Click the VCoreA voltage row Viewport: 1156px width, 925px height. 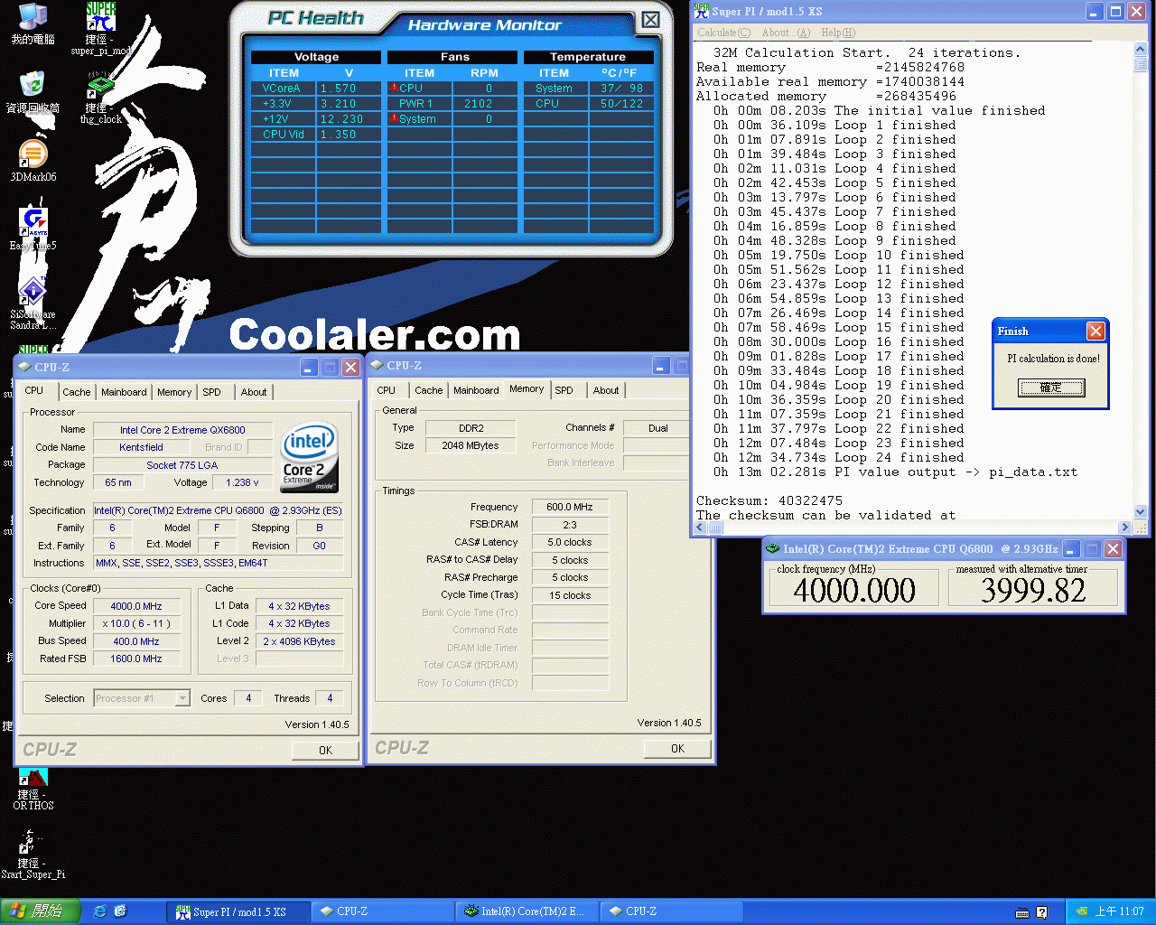(315, 89)
